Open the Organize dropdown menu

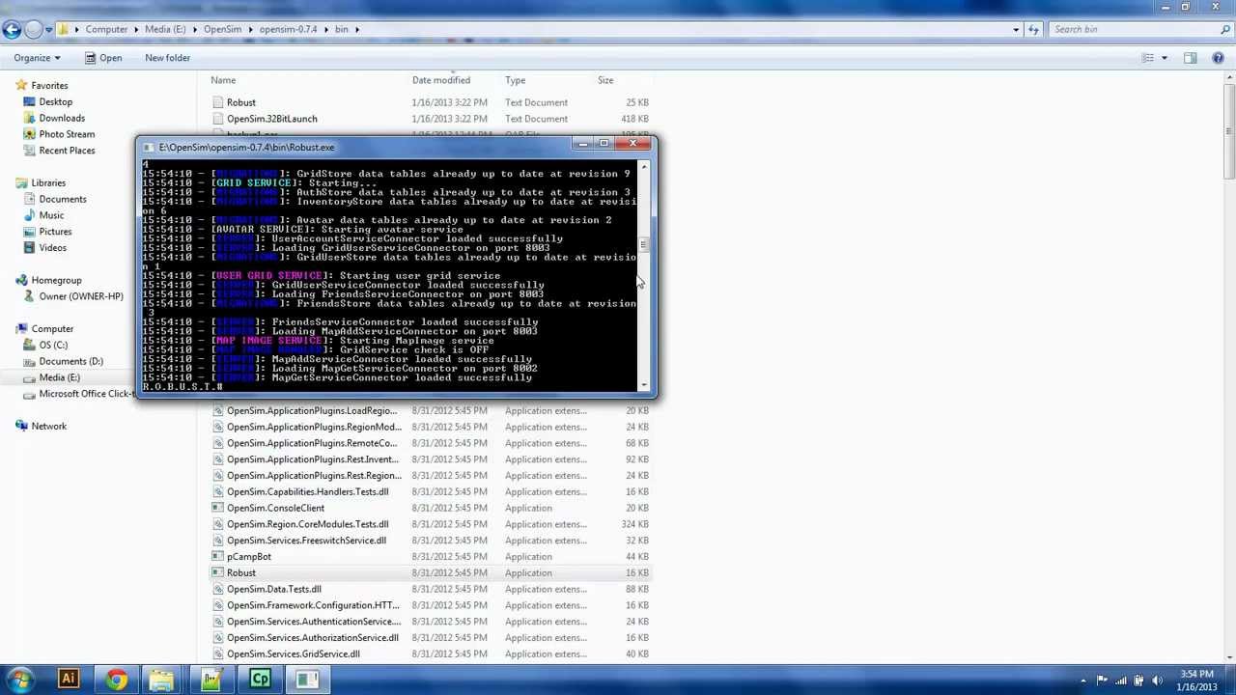coord(37,58)
